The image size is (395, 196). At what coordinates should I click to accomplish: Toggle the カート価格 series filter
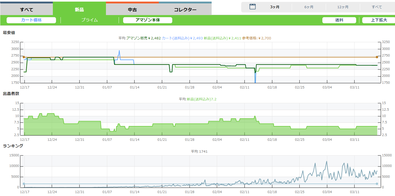tap(31, 20)
